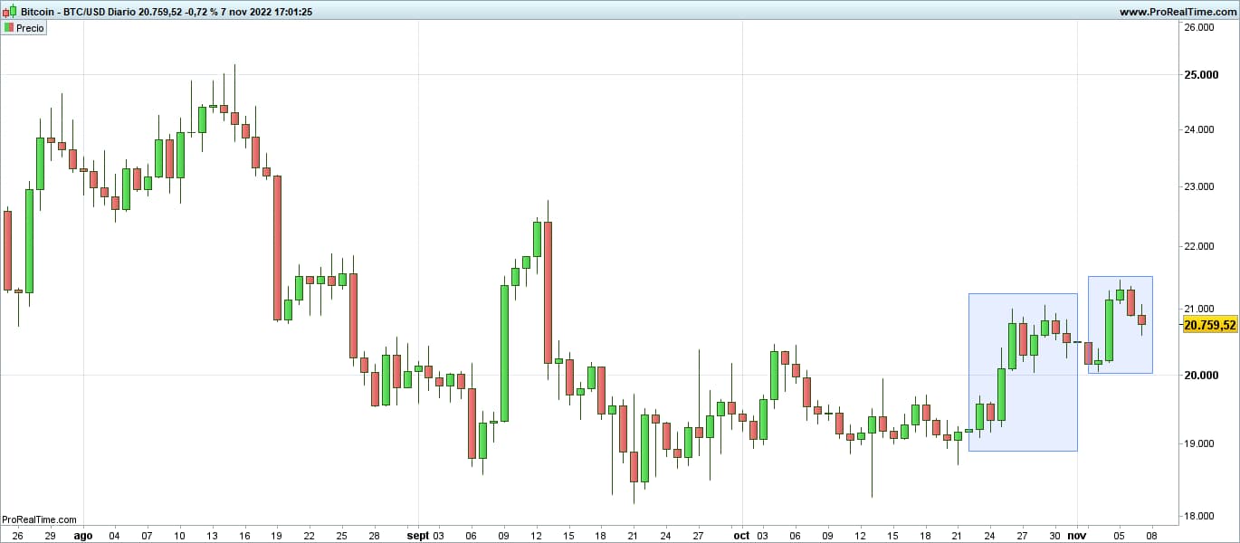The width and height of the screenshot is (1240, 543).
Task: Select the long red candle on September 13
Action: [548, 291]
